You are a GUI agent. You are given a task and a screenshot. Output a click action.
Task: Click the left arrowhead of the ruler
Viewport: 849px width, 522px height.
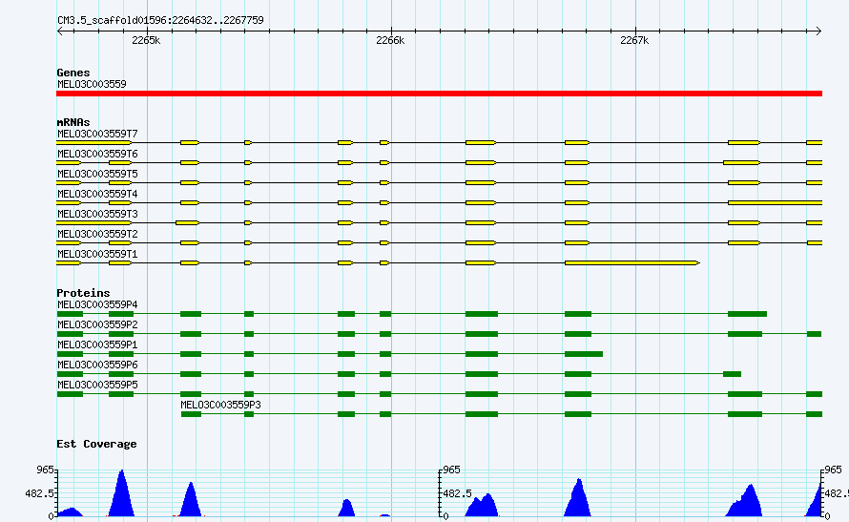[59, 31]
